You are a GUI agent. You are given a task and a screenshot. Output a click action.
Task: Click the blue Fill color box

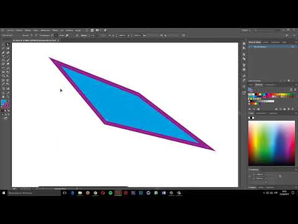3,103
